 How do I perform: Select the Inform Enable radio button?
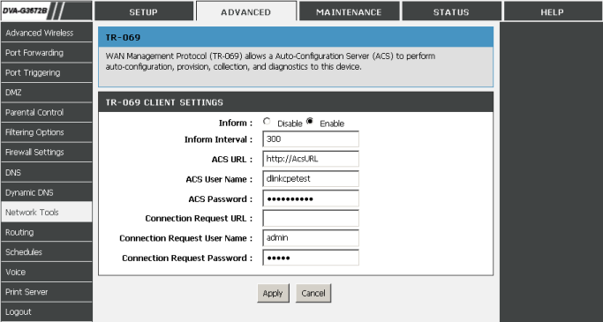310,122
